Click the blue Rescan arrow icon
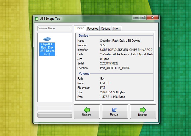191x136 pixels. point(115,109)
